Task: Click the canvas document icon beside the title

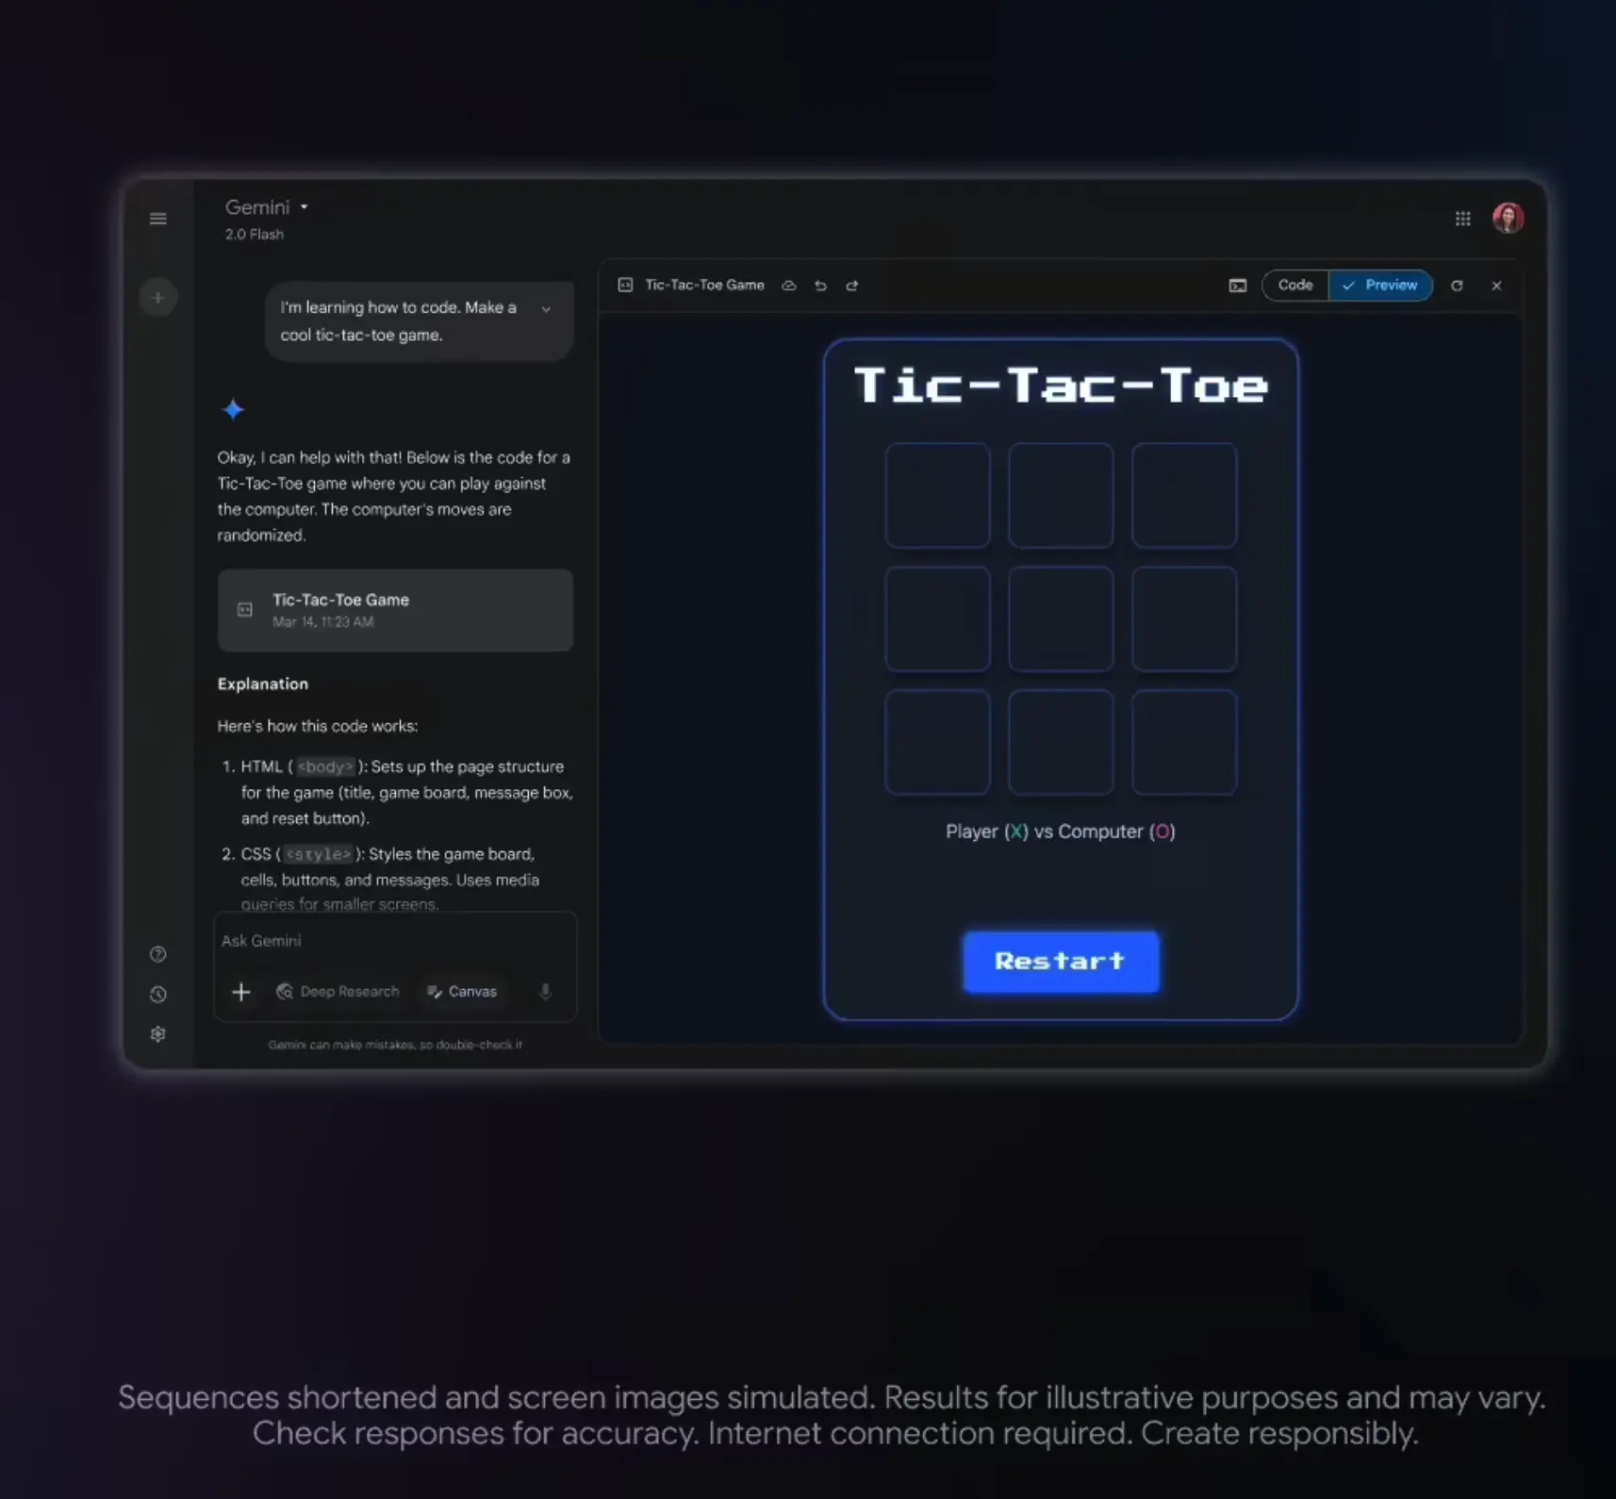Action: (625, 285)
